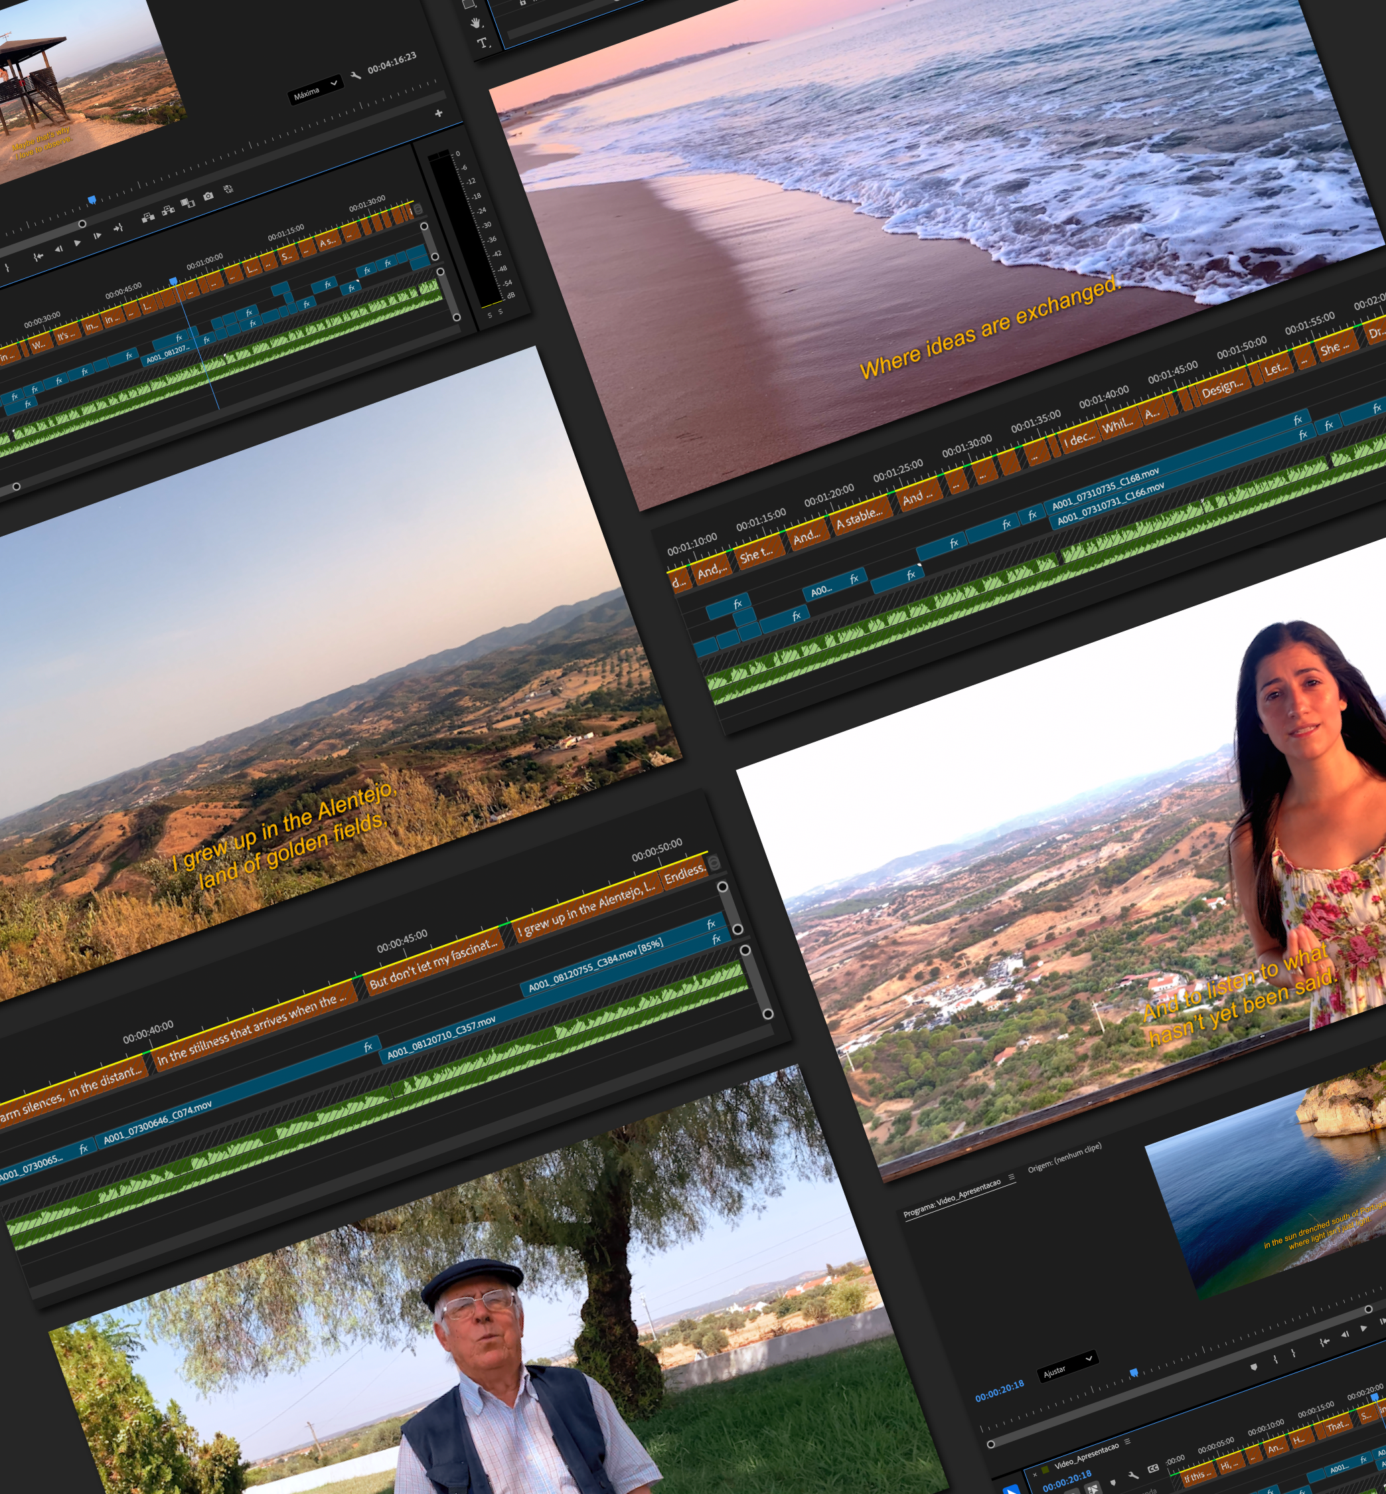Click the Lift button in monitor
This screenshot has width=1386, height=1494.
point(148,218)
